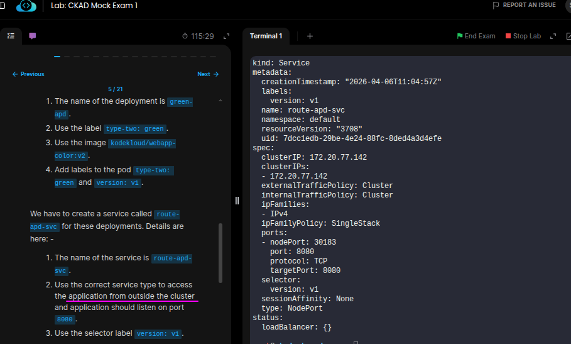Expand the terminal panel to fullscreen
571x344 pixels.
coord(553,36)
